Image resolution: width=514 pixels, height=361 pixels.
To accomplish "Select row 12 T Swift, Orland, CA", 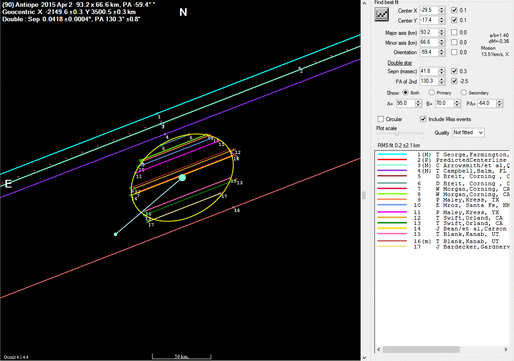I will (442, 218).
